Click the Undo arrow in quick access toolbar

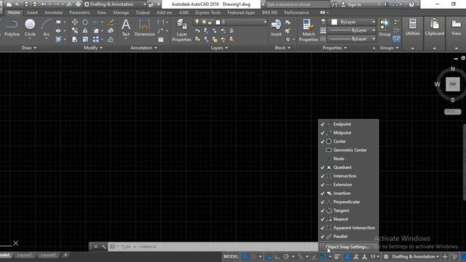coord(44,4)
